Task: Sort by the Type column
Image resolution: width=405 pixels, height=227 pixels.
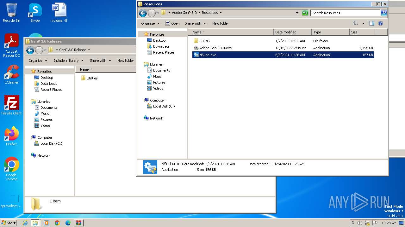Action: (x=331, y=32)
